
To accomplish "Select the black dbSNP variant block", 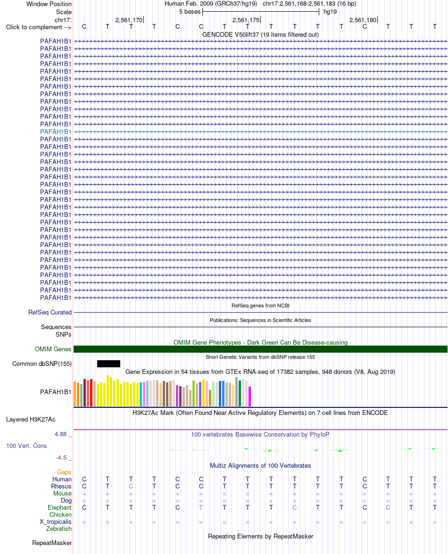I will click(108, 364).
